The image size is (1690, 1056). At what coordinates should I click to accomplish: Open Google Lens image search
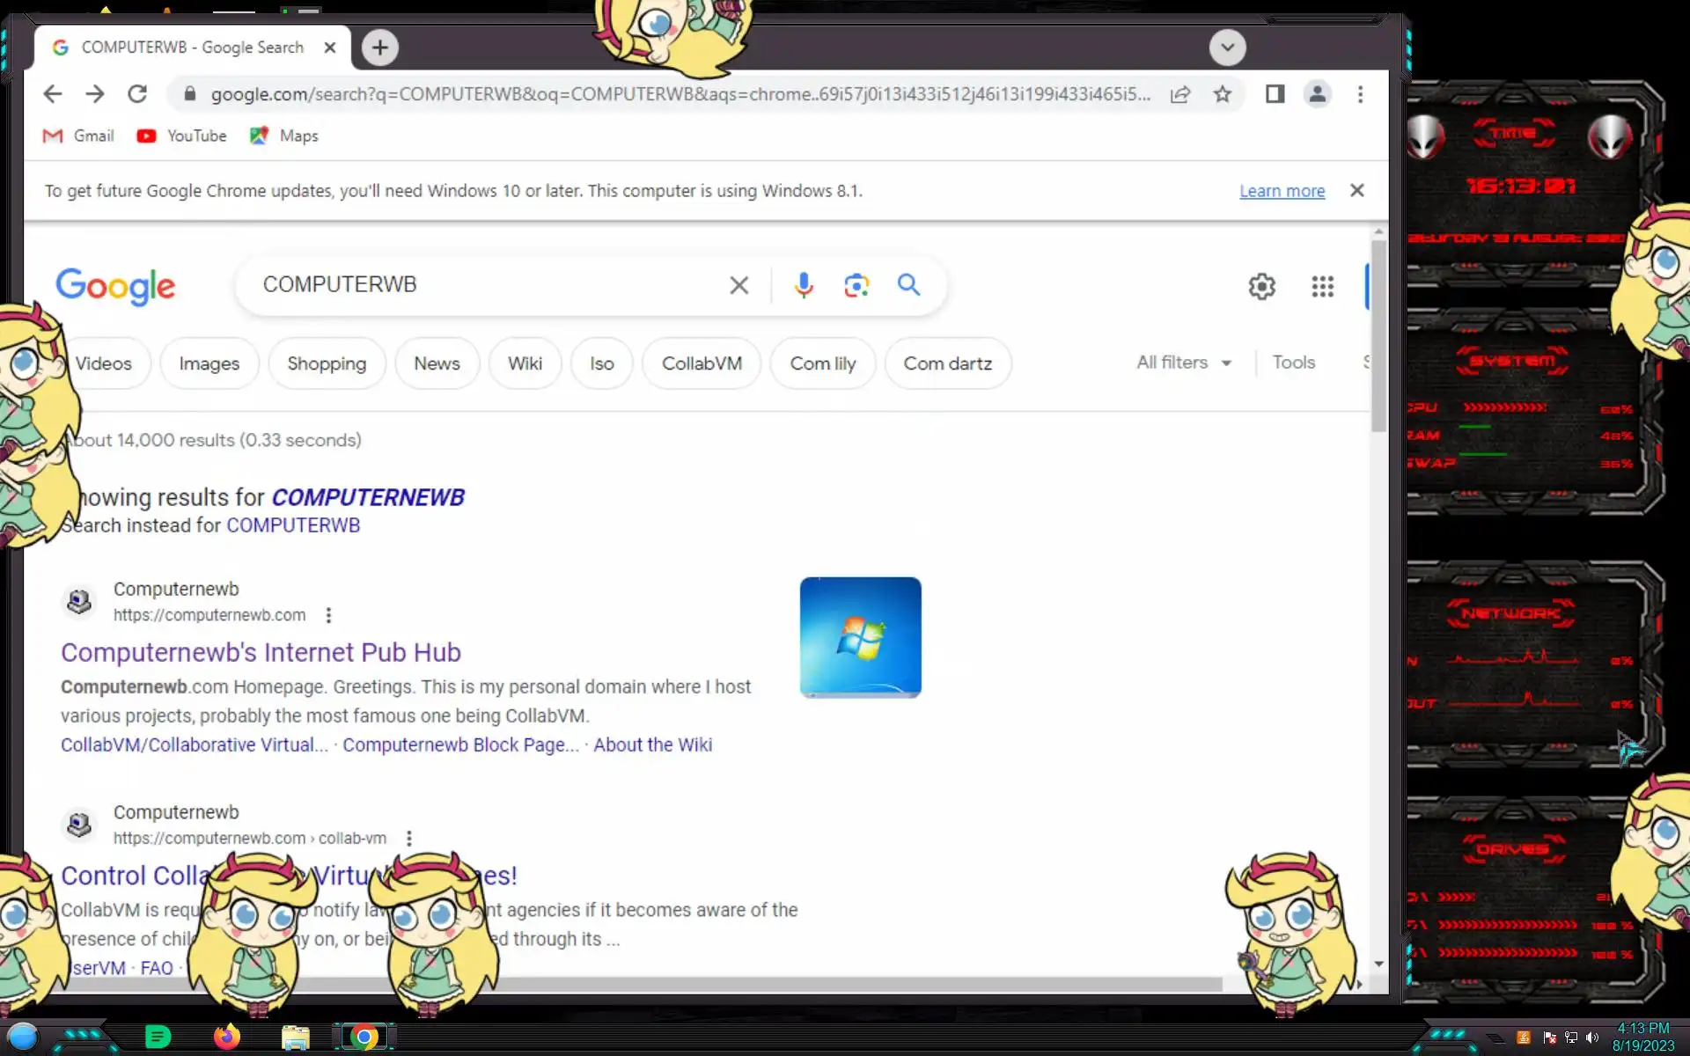(856, 285)
